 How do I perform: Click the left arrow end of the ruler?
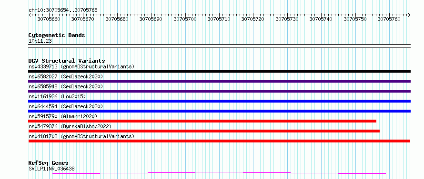tap(30, 15)
